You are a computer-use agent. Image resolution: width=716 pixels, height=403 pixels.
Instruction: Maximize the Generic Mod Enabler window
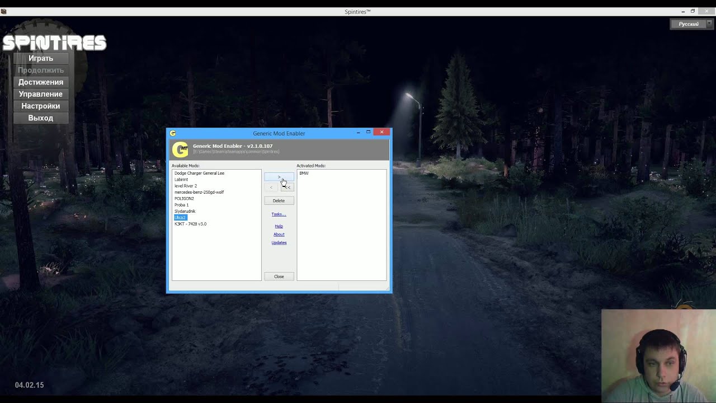pos(368,133)
